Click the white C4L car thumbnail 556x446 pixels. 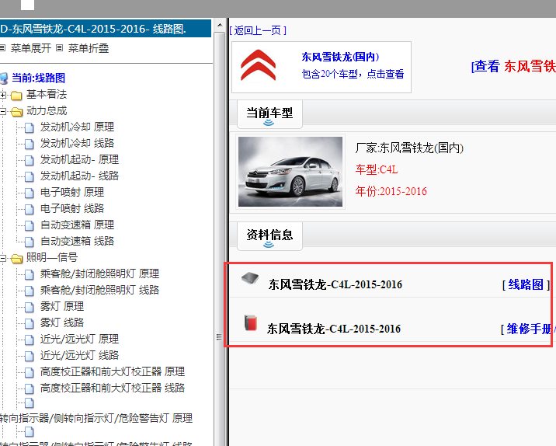(290, 172)
